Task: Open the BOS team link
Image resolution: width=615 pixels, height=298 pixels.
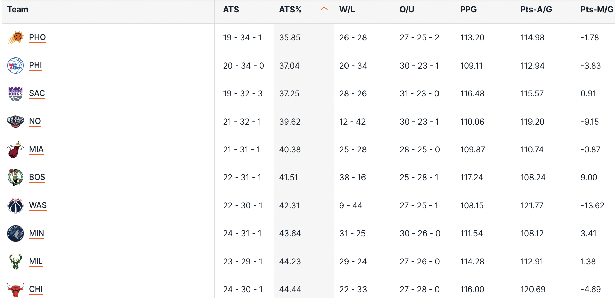Action: 37,177
